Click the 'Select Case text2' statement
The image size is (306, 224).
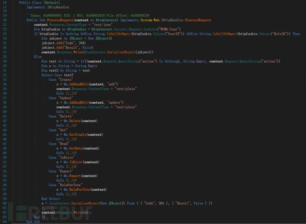click(57, 75)
